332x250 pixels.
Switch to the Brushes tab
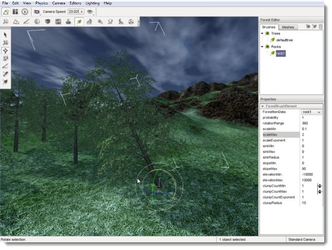pyautogui.click(x=269, y=27)
